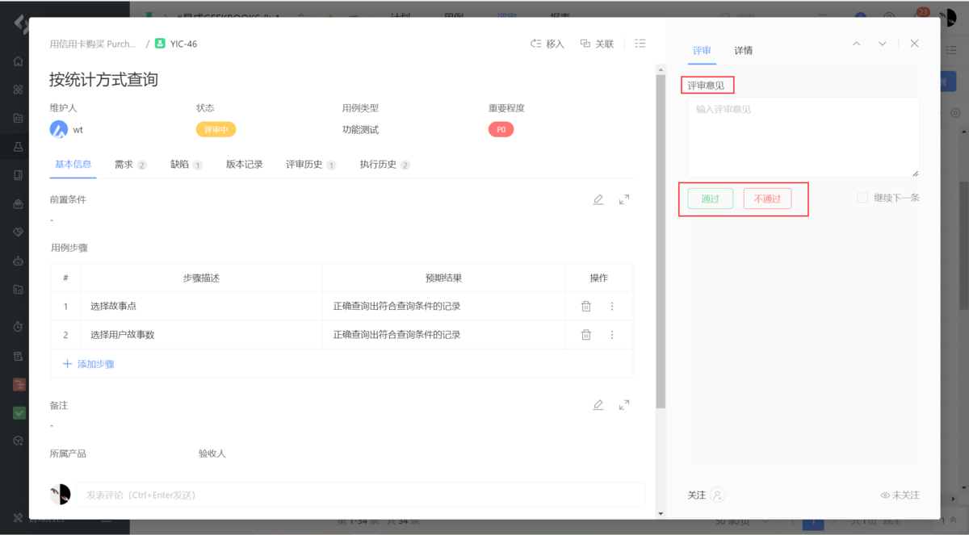The width and height of the screenshot is (969, 535).
Task: Open the green checkmark icon in sidebar
Action: (19, 412)
